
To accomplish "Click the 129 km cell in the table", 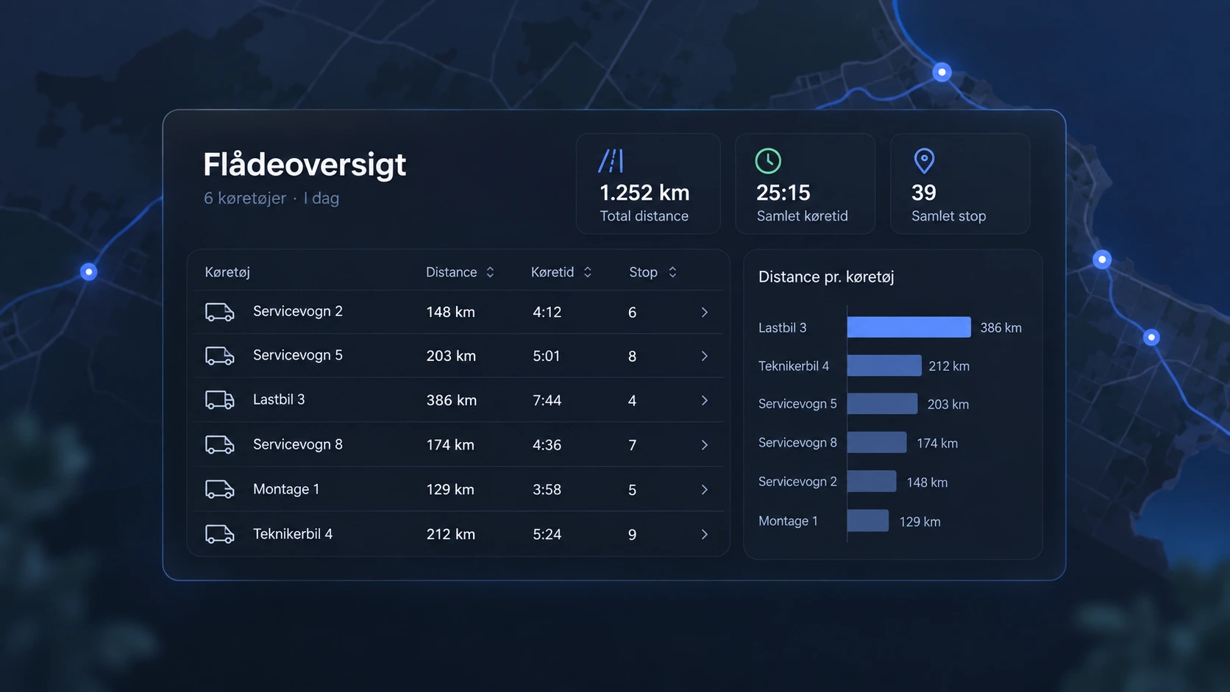I will (450, 490).
